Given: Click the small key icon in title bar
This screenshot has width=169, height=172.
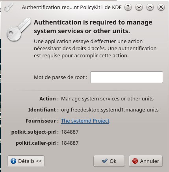Looking at the screenshot, I should [9, 7].
